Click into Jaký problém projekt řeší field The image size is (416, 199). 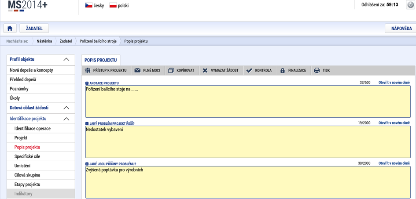[x=248, y=142]
